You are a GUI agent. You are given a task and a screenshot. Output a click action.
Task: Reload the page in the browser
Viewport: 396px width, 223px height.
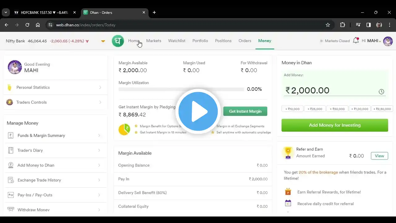click(27, 25)
